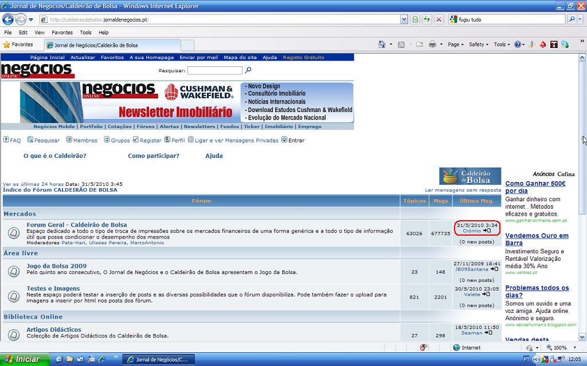
Task: Click the search magnifier button in IE search box
Action: pos(572,19)
